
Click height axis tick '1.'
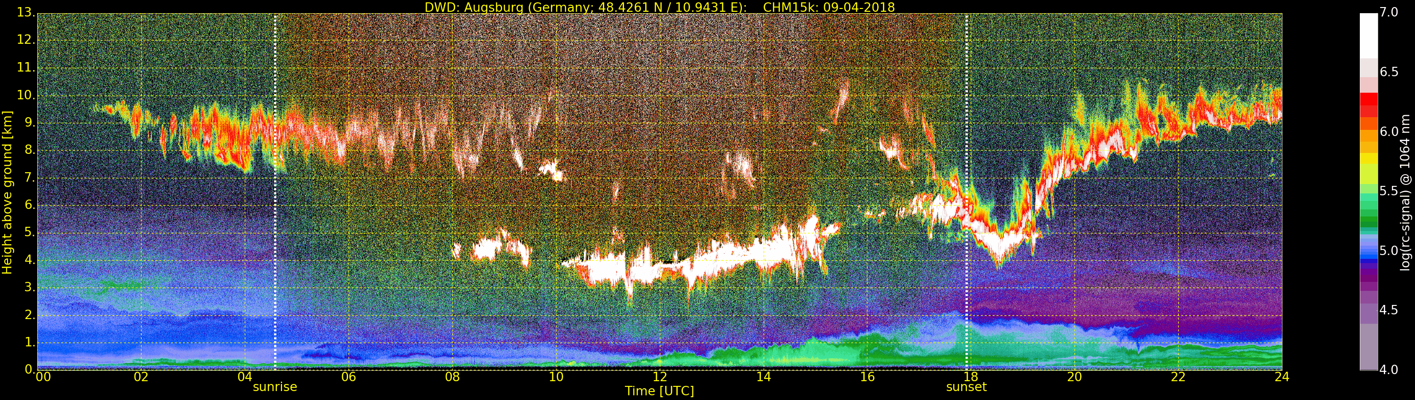coord(30,342)
